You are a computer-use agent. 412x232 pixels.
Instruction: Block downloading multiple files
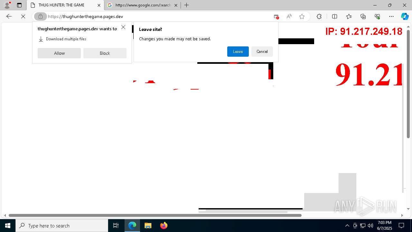pyautogui.click(x=105, y=53)
